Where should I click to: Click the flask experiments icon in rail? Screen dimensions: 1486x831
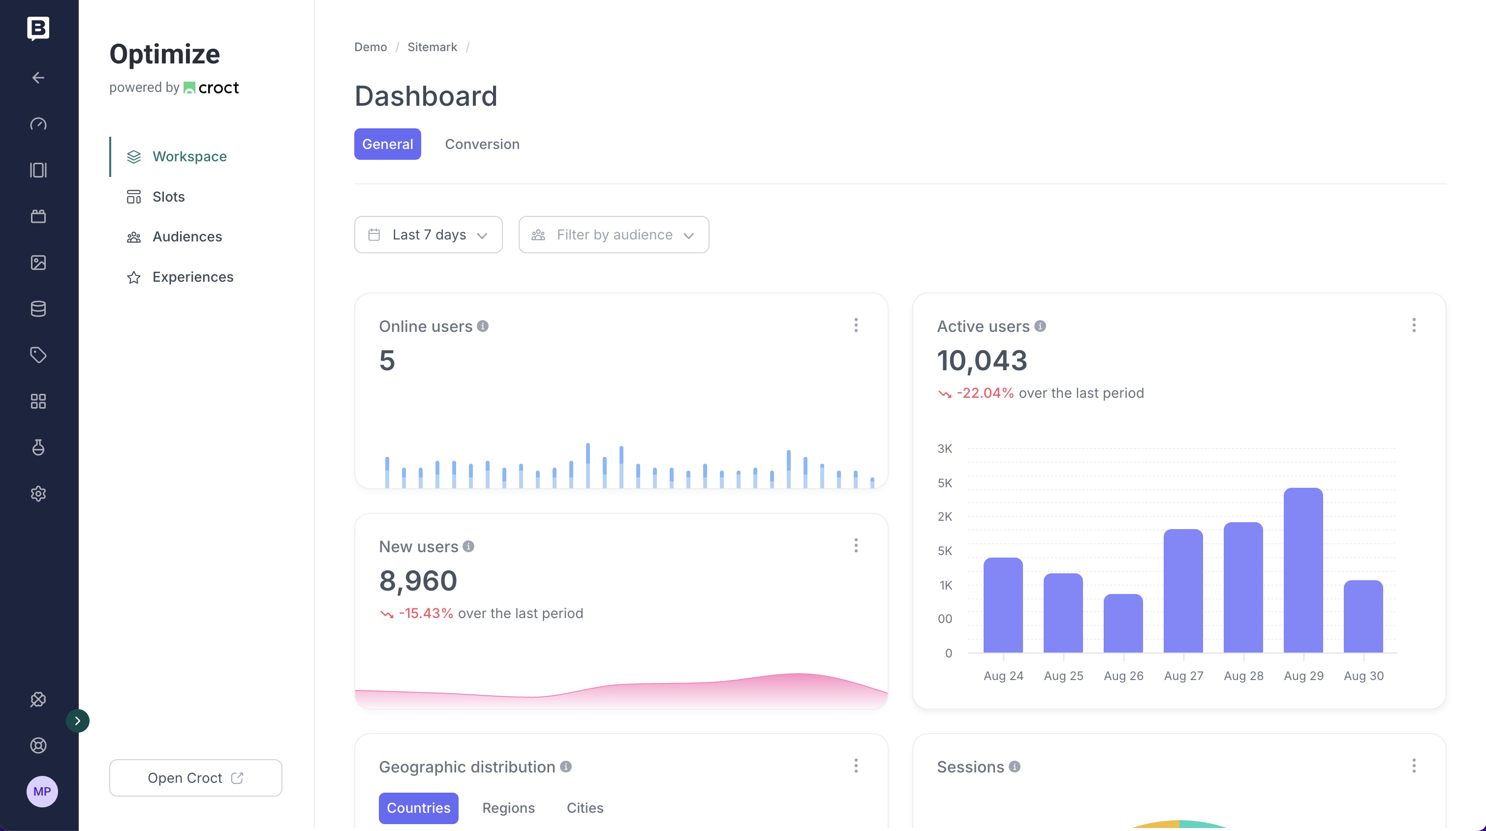pos(38,447)
